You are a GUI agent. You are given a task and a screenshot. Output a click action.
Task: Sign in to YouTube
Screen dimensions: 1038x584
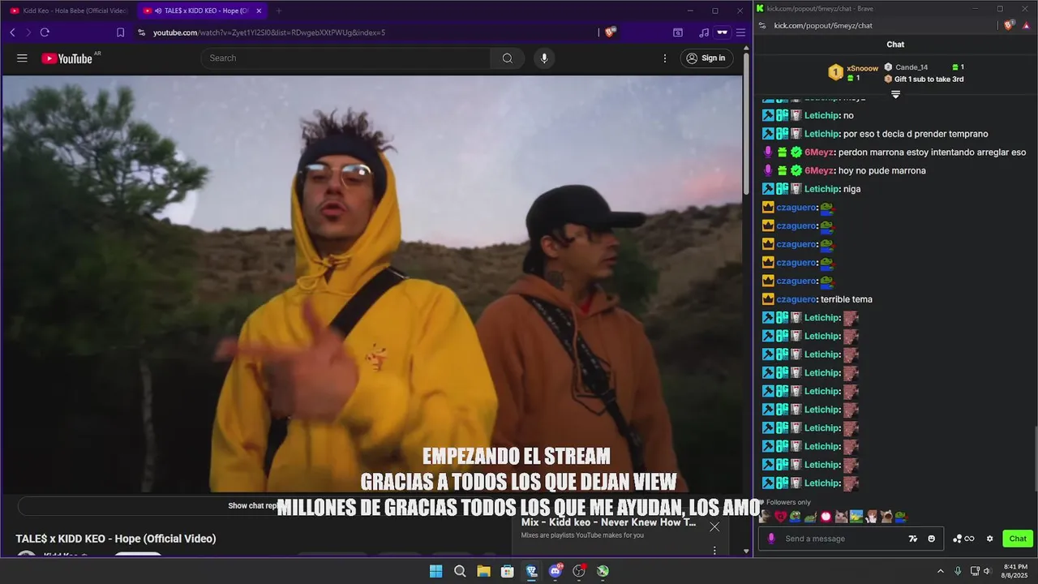[706, 58]
